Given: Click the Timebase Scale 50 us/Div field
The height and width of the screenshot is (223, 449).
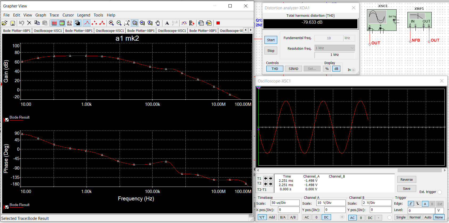Looking at the screenshot, I should pos(285,203).
